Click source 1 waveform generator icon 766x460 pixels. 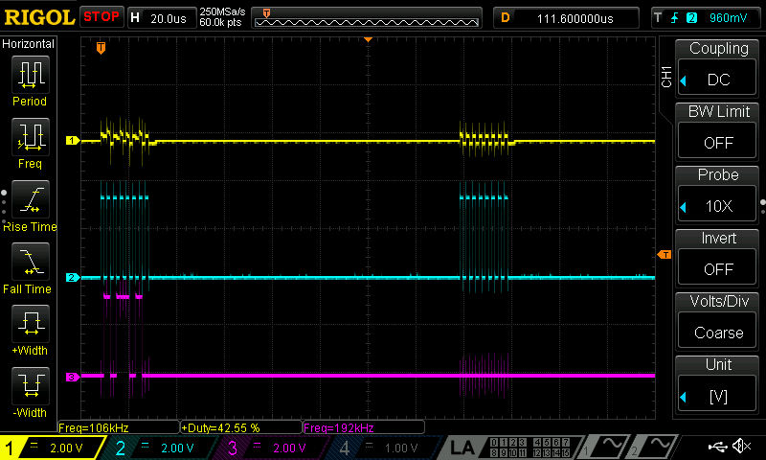pyautogui.click(x=604, y=448)
